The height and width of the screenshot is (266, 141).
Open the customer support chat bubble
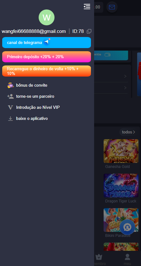click(127, 227)
